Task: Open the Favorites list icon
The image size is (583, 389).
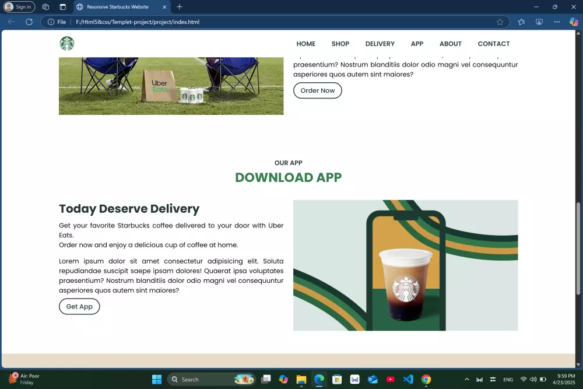Action: [x=521, y=22]
